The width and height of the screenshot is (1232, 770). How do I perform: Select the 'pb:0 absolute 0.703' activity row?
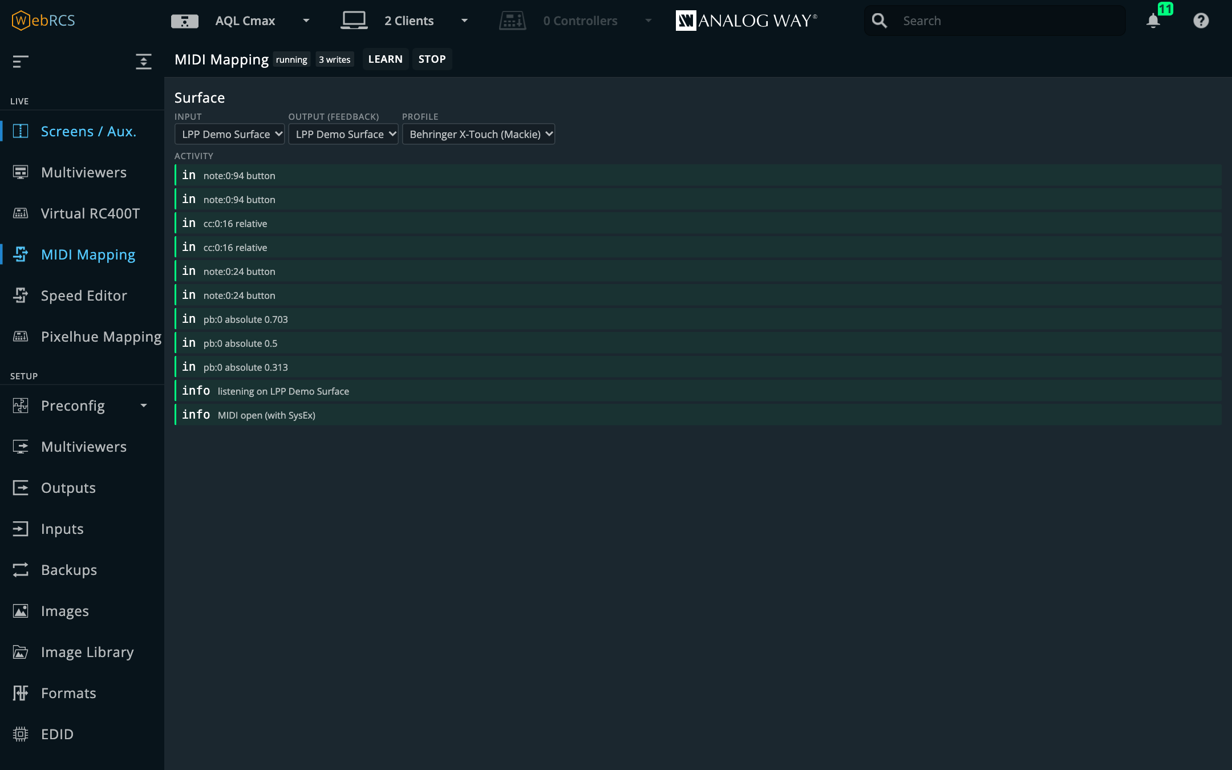click(698, 319)
